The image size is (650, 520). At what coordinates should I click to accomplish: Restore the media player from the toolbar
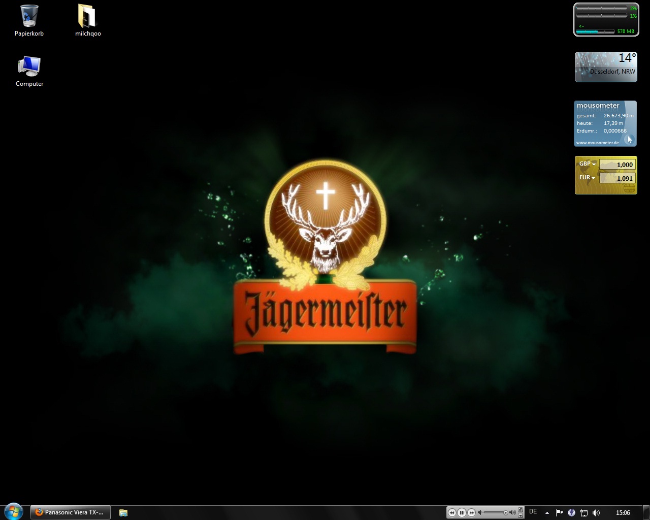pos(521,509)
